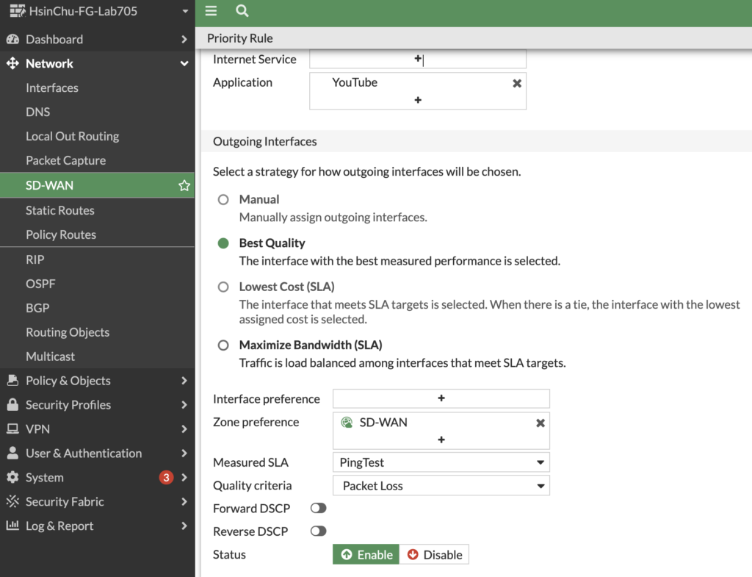Click the star favorite icon beside SD-WAN
This screenshot has height=577, width=752.
[184, 186]
